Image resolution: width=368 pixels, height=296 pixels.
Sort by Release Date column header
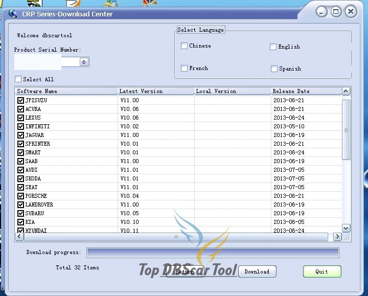307,91
